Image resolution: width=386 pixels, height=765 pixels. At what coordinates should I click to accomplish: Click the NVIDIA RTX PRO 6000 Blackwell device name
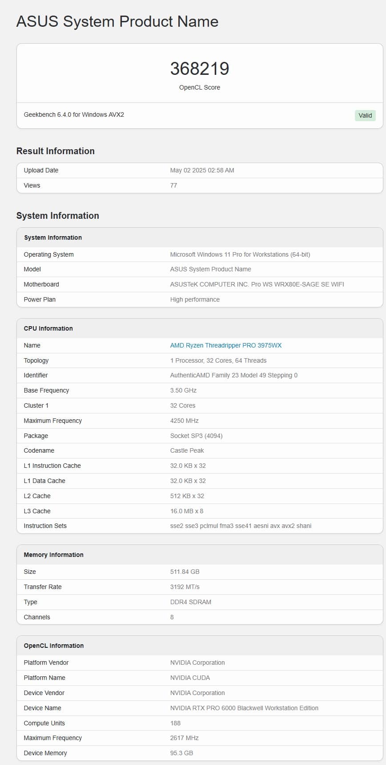[x=244, y=708]
